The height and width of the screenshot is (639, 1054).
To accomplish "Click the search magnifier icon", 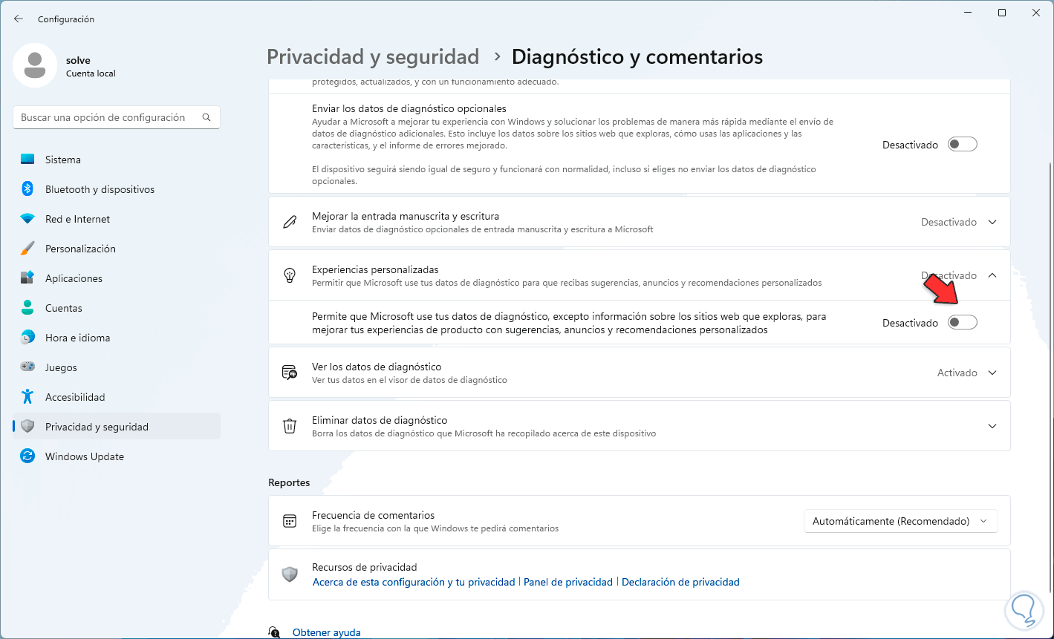I will (206, 117).
